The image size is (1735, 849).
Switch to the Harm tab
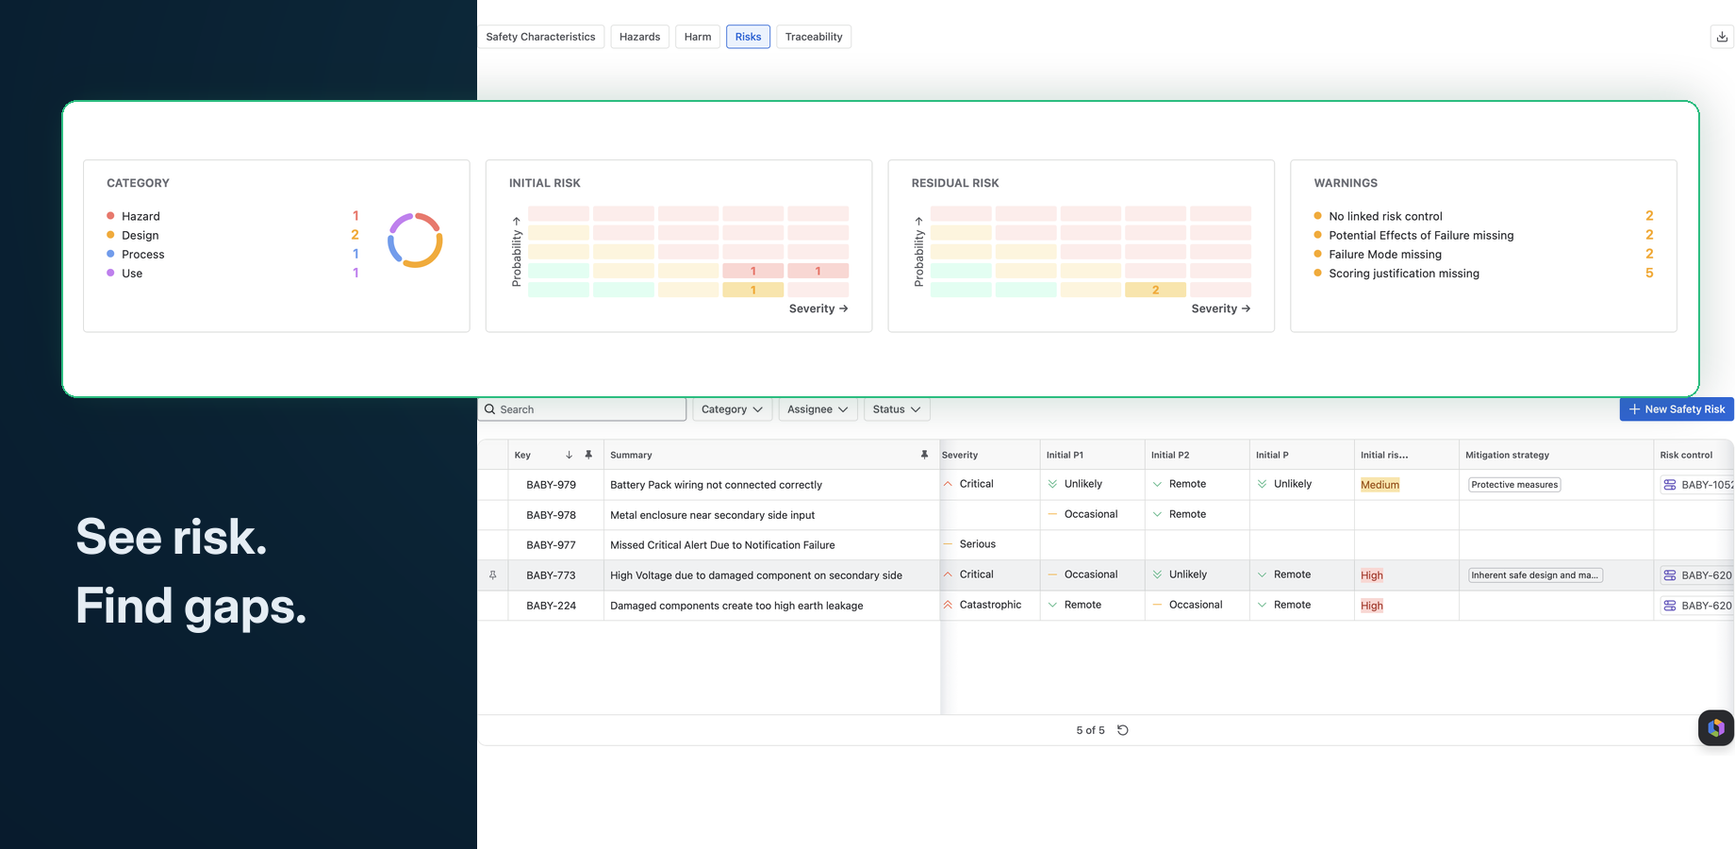(x=698, y=37)
